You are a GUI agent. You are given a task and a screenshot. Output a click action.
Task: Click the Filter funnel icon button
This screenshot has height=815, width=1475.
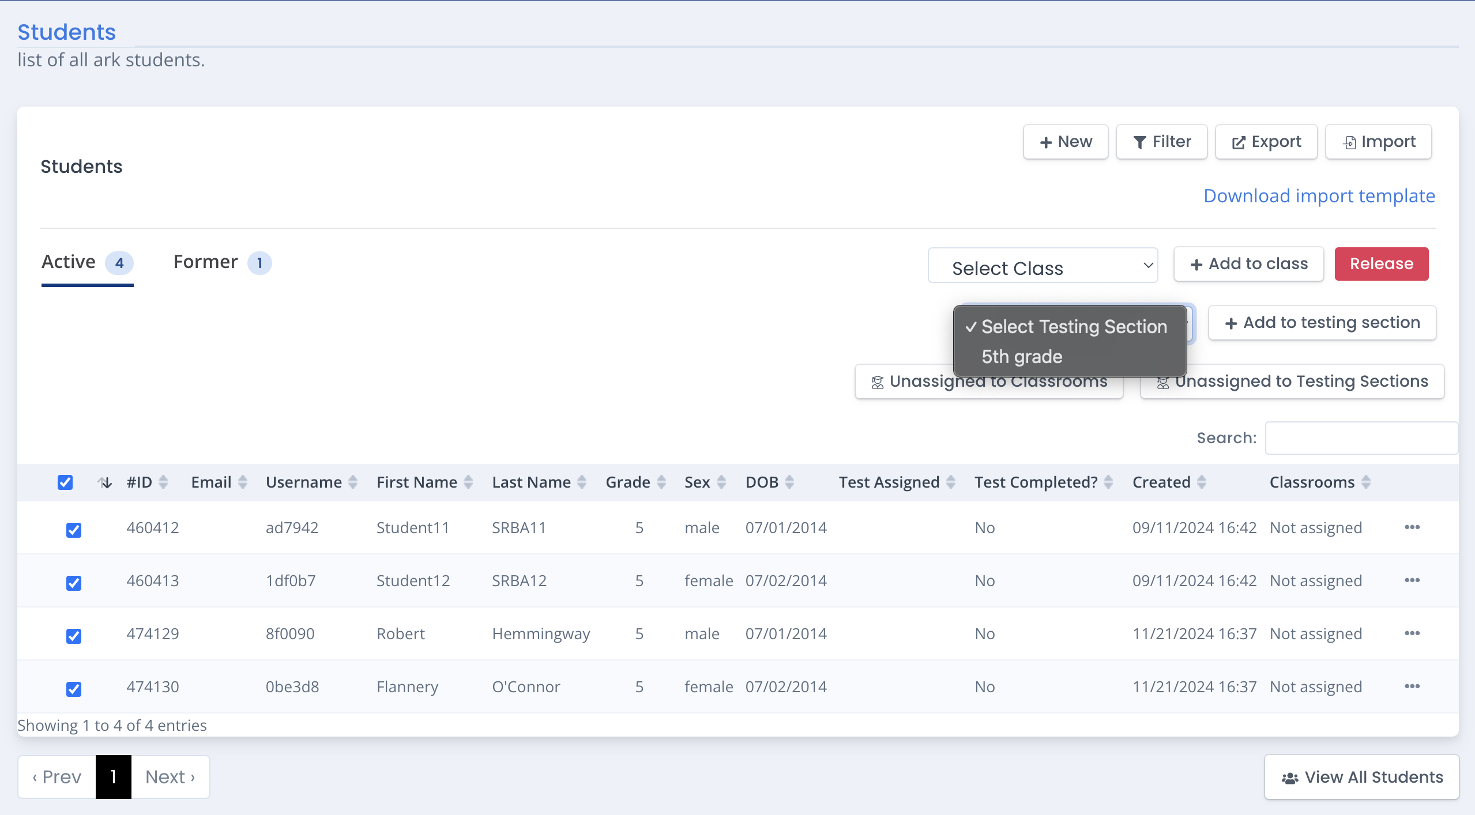coord(1161,142)
